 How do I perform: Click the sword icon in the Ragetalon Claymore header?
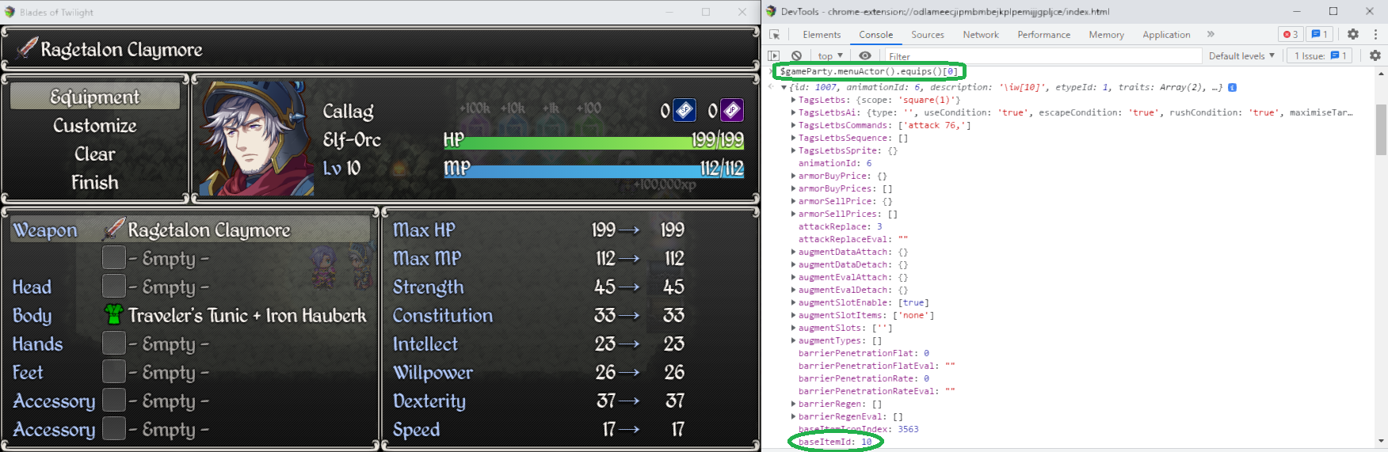(x=27, y=48)
